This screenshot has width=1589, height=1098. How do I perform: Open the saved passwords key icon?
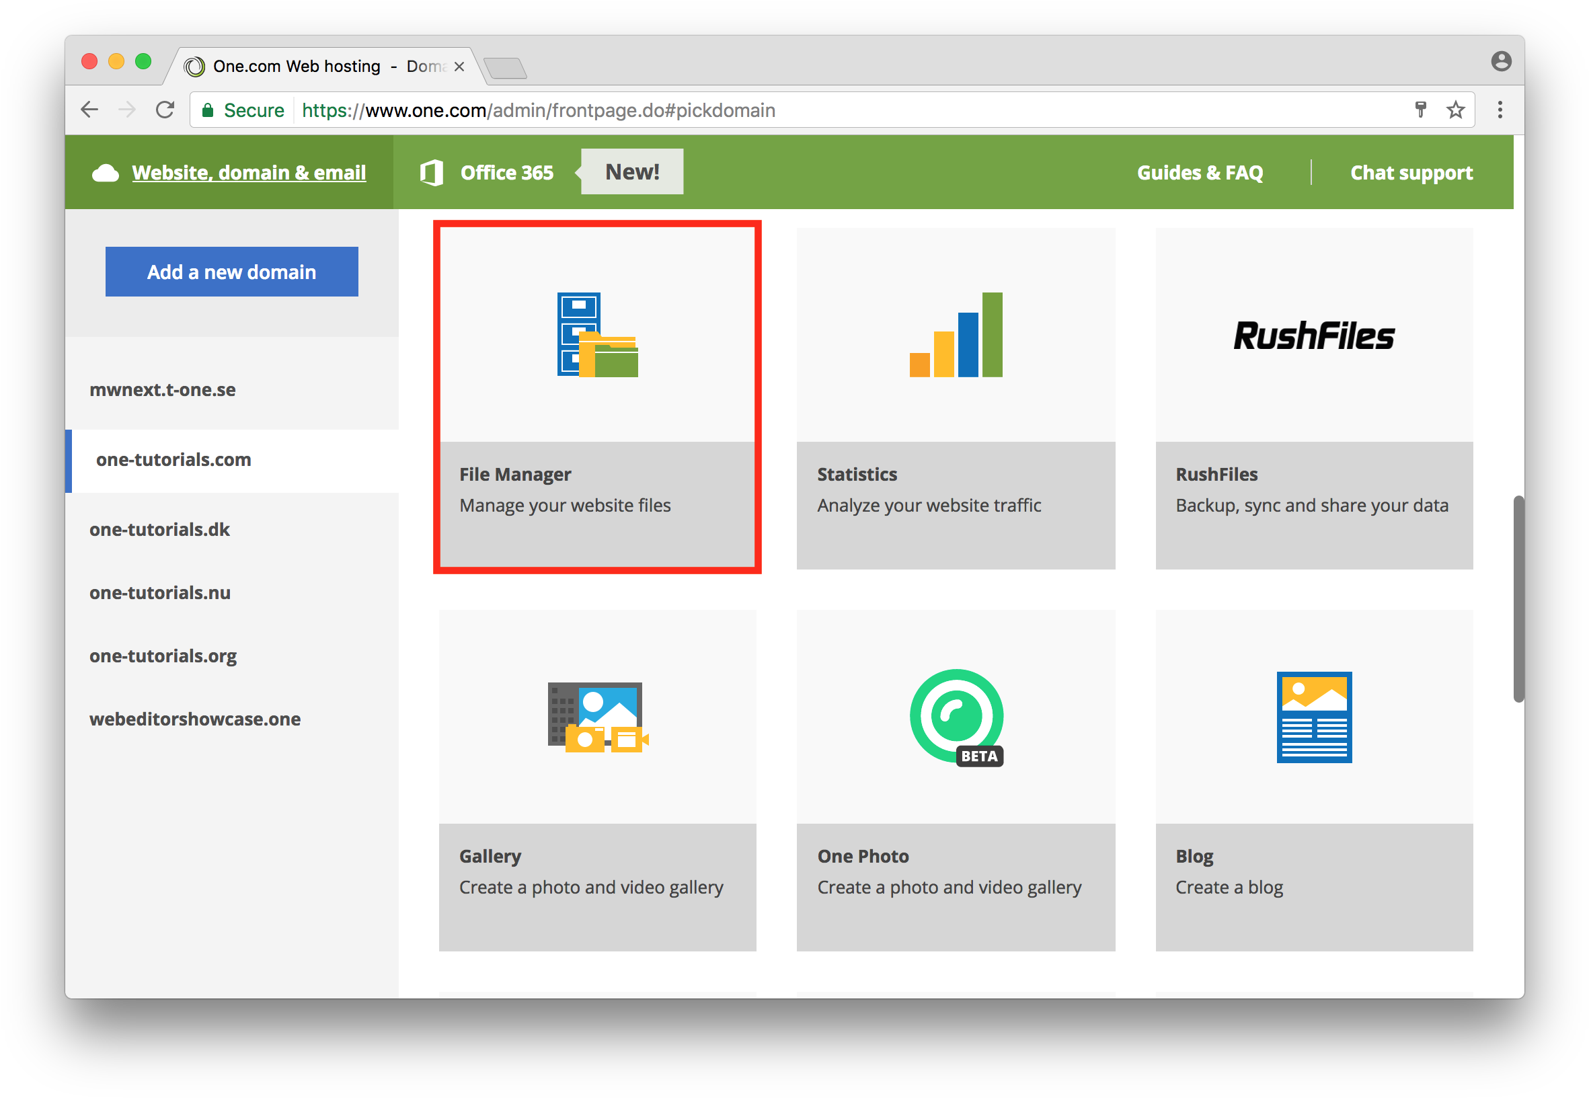(1420, 110)
